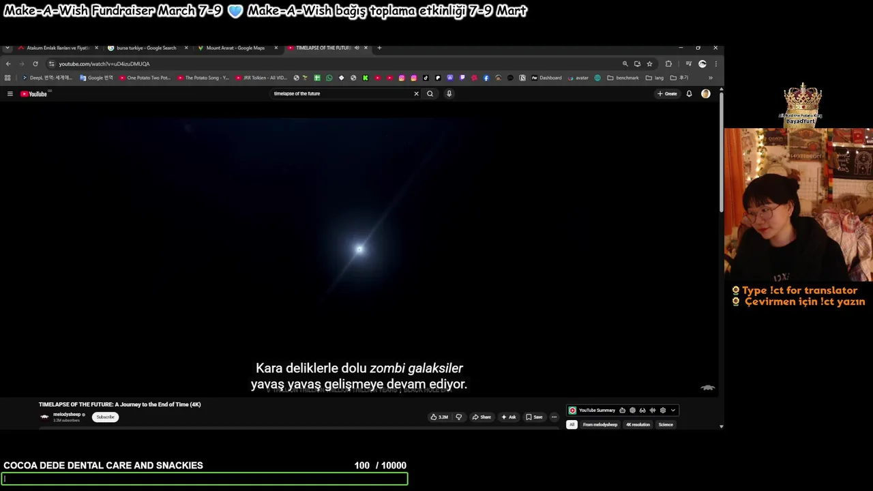Screen dimensions: 873x491
Task: Open WhatsApp bookmark icon
Action: click(329, 78)
